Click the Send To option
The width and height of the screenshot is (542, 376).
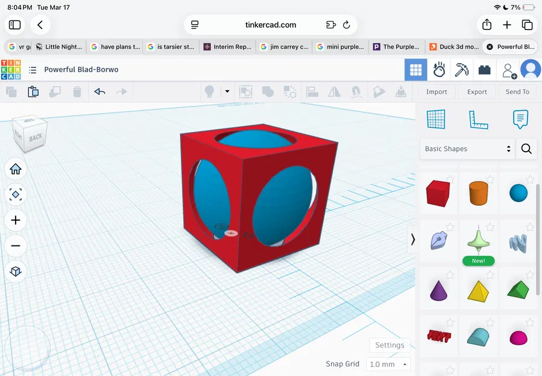(517, 91)
